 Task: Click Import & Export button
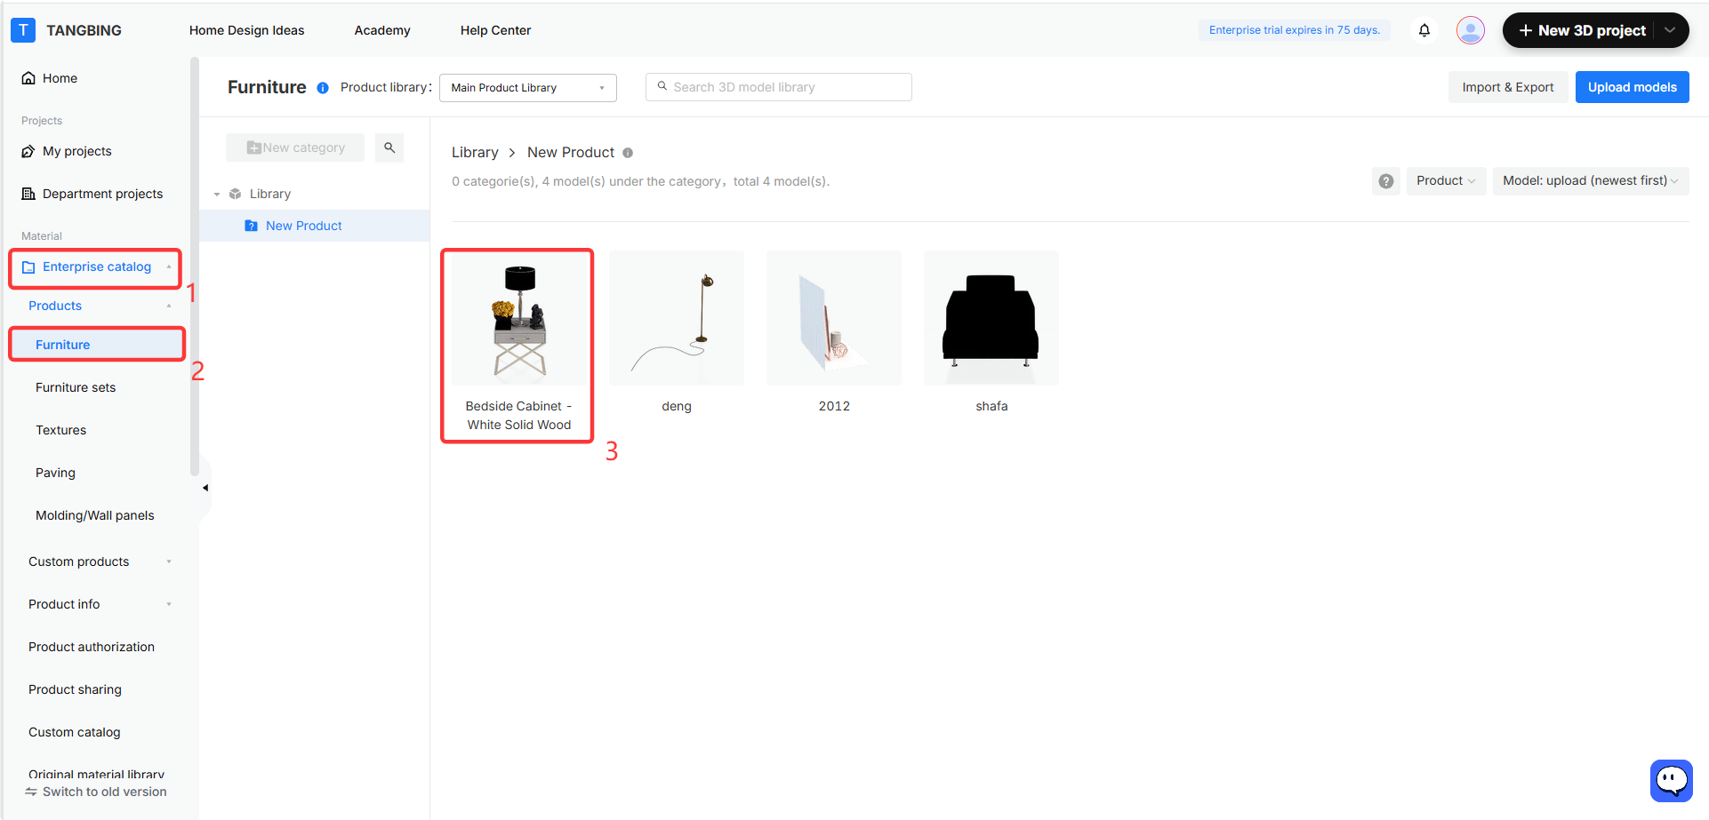pyautogui.click(x=1508, y=87)
